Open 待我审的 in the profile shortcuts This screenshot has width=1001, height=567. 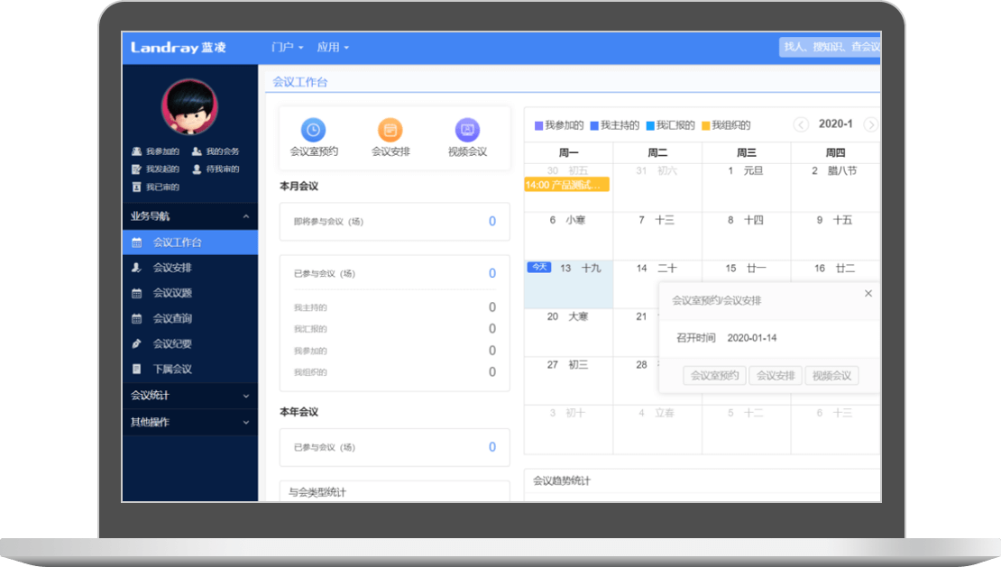(216, 169)
